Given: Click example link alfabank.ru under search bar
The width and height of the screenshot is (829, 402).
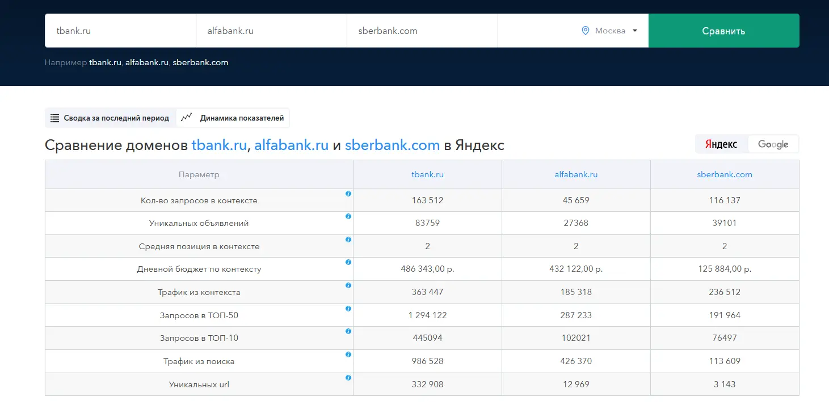Looking at the screenshot, I should coord(147,62).
